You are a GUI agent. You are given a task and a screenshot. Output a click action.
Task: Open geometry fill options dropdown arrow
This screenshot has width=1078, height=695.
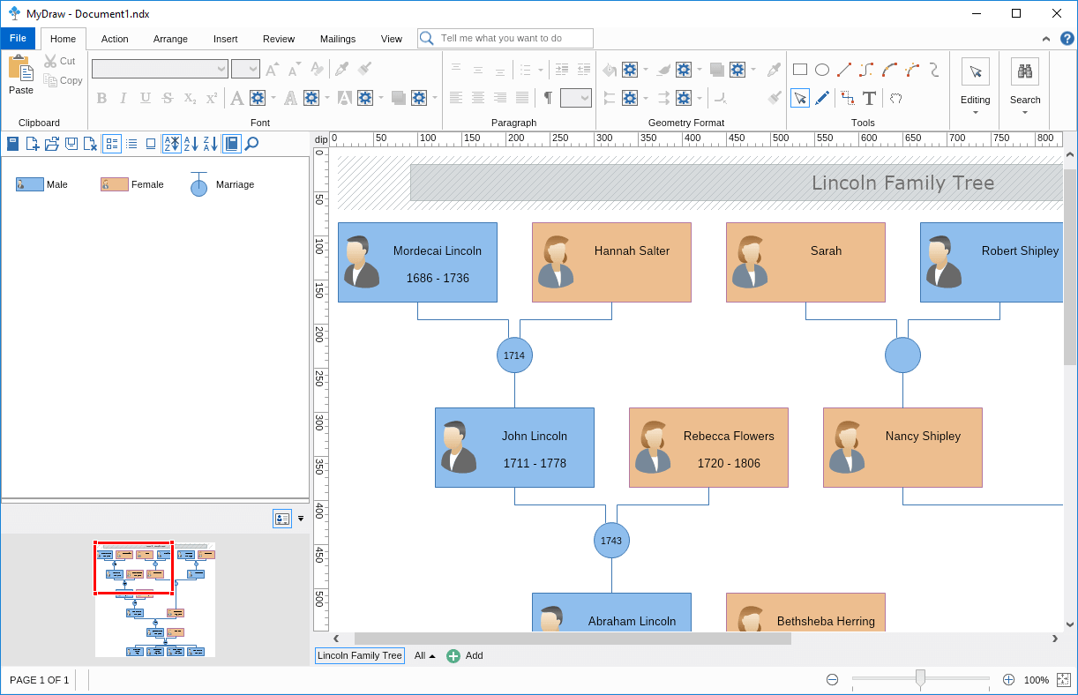point(646,70)
